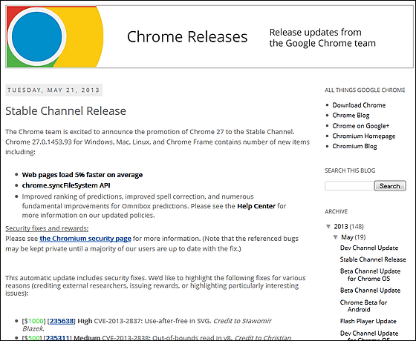The image size is (416, 341).
Task: Open Chromium Blog sidebar link
Action: click(x=354, y=146)
